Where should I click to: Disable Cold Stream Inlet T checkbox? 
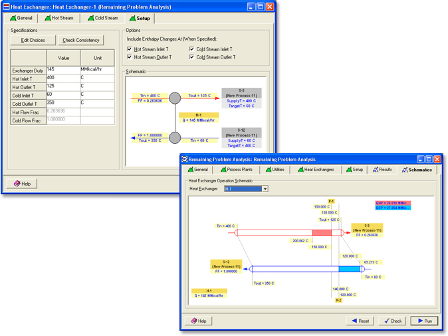[x=192, y=49]
